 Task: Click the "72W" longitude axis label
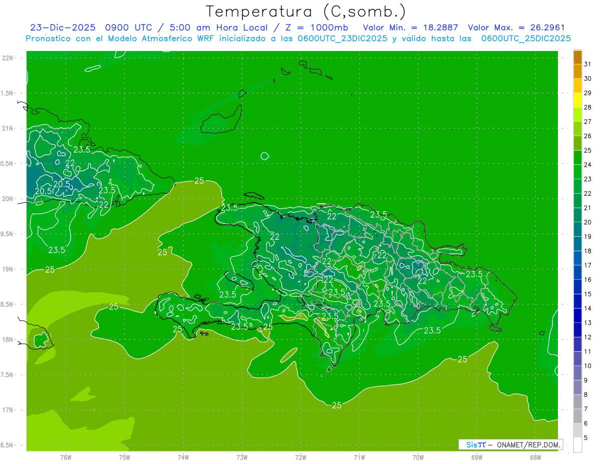300,457
